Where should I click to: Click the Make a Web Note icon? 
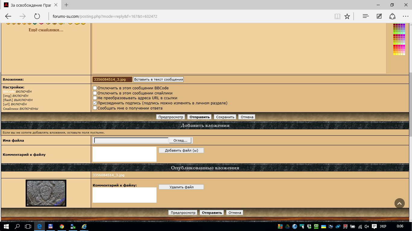[x=379, y=16]
